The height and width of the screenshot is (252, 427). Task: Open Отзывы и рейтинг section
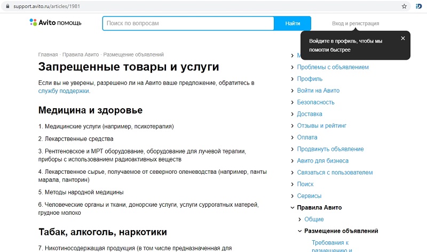(x=322, y=126)
